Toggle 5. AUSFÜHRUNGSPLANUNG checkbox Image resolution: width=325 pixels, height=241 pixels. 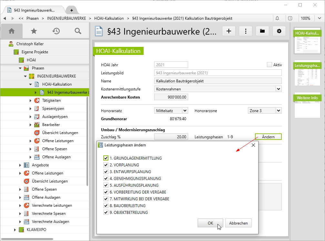(x=106, y=185)
